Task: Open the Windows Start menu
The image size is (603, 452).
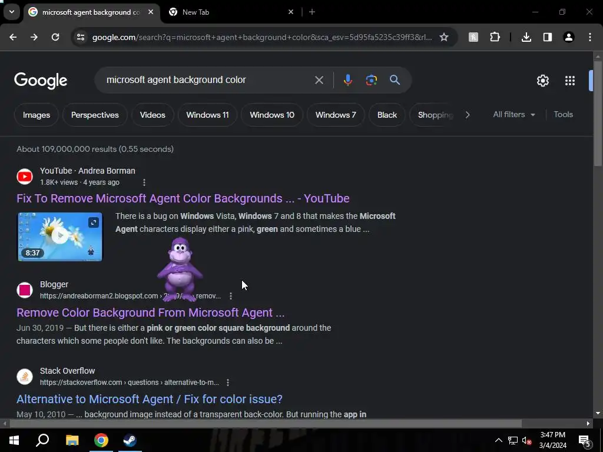Action: coord(14,440)
